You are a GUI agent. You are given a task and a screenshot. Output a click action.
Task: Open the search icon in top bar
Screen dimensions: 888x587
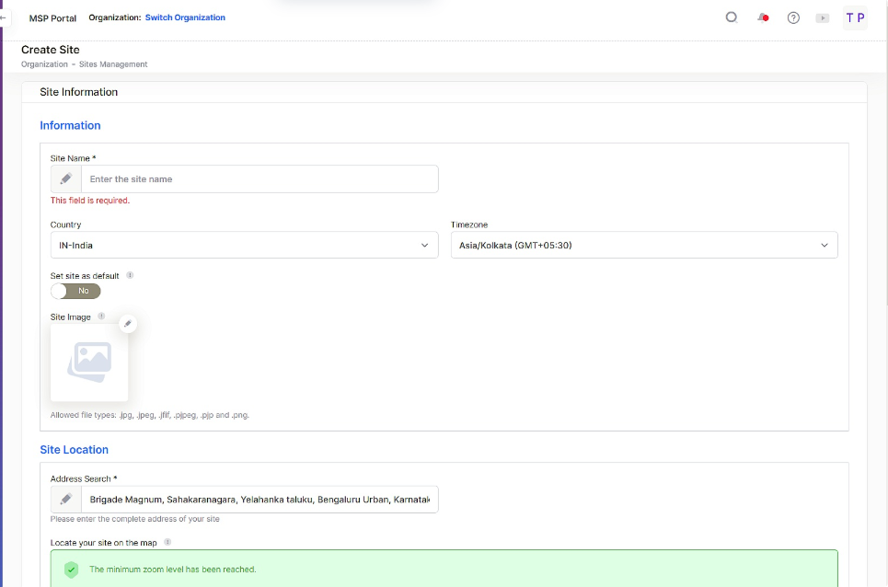pyautogui.click(x=731, y=17)
